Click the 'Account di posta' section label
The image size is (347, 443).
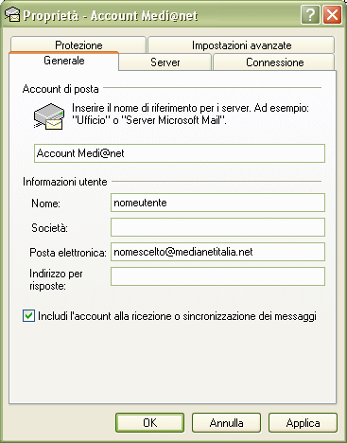point(61,89)
